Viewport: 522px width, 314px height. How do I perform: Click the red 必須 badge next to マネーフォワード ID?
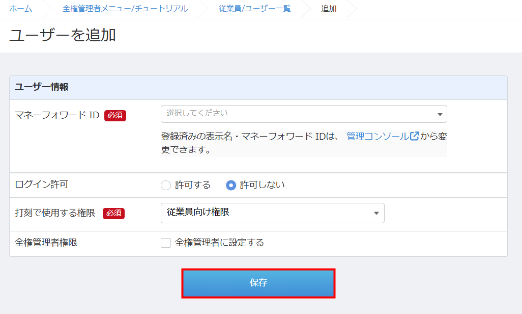[x=115, y=115]
